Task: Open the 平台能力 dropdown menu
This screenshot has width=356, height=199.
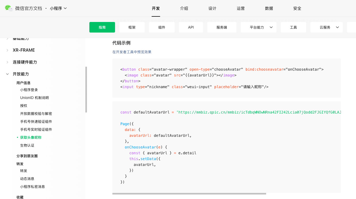Action: point(258,27)
